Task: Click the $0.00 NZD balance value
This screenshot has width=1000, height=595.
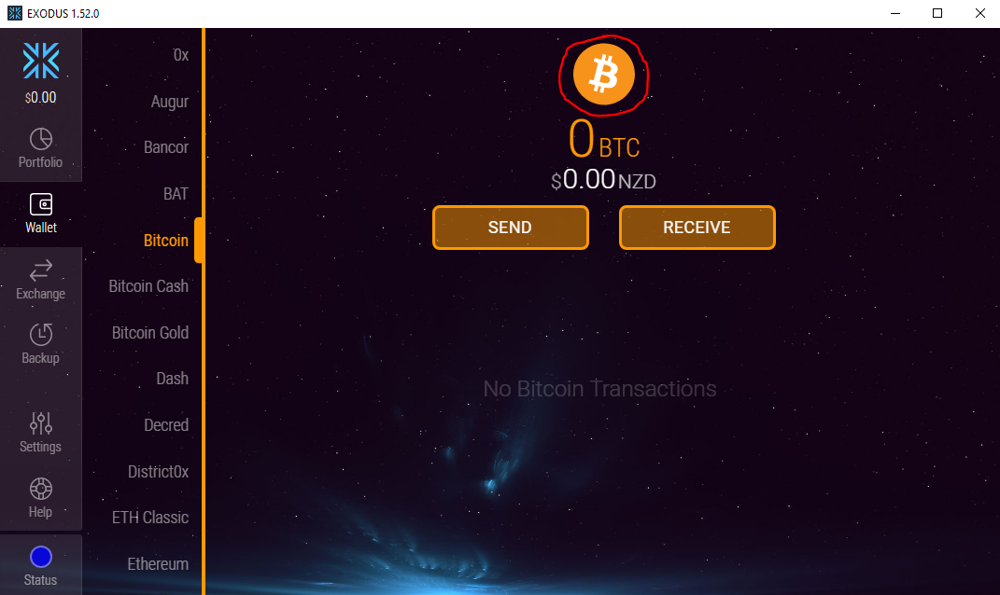Action: pos(603,180)
